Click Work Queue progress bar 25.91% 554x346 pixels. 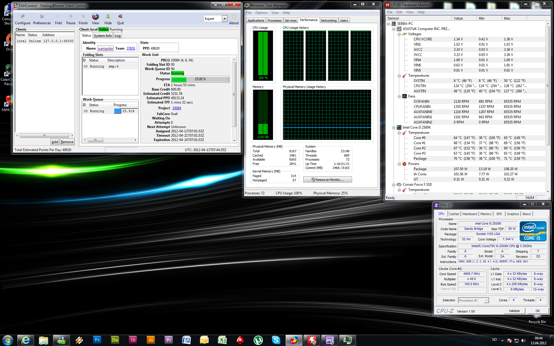click(x=126, y=111)
